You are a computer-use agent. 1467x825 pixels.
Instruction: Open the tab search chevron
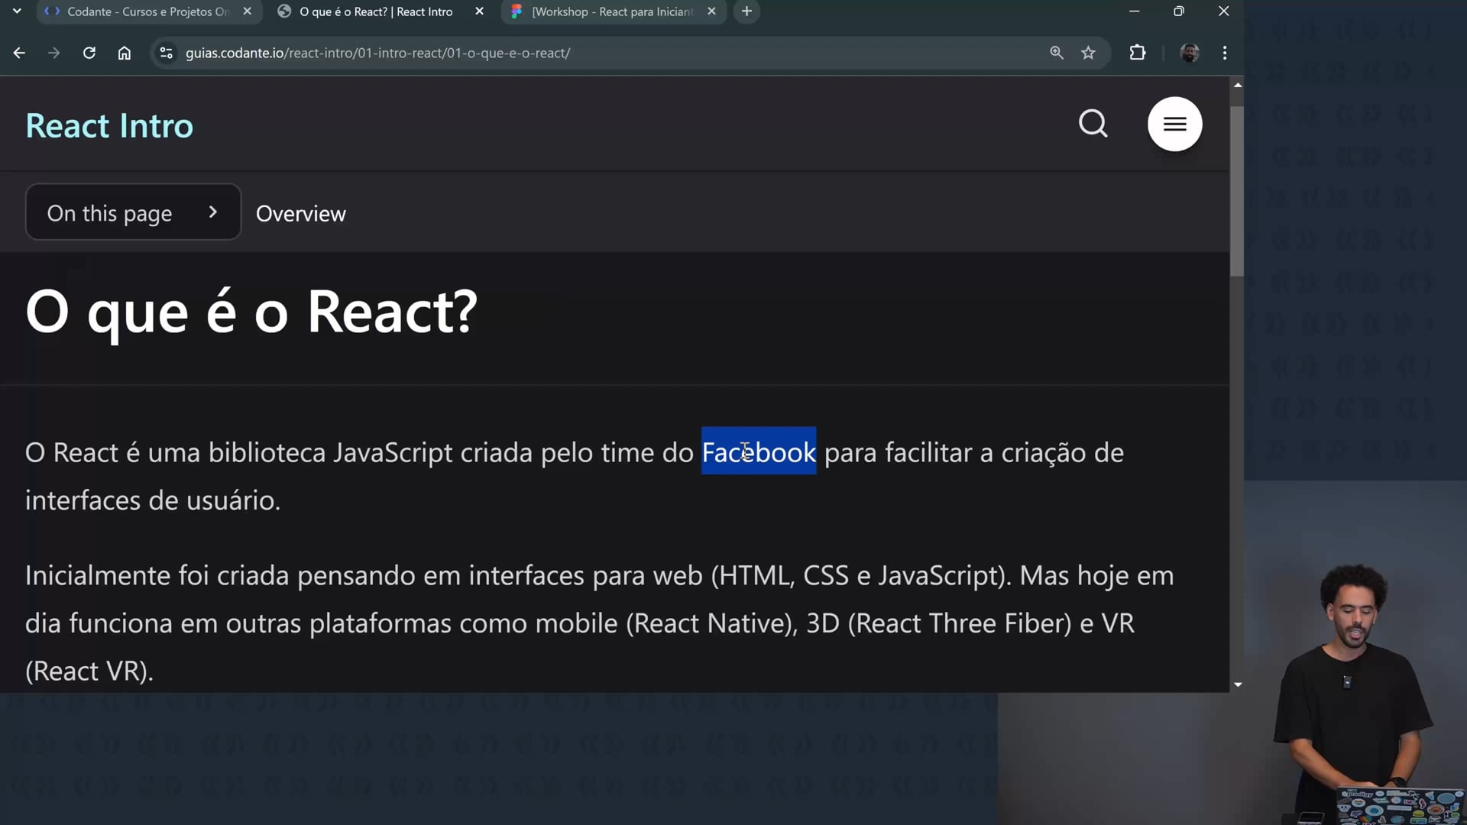(x=17, y=11)
